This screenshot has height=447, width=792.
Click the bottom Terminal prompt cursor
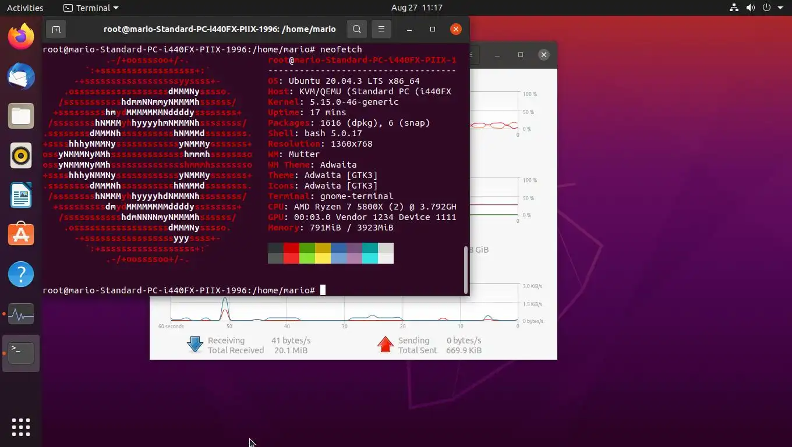[323, 290]
